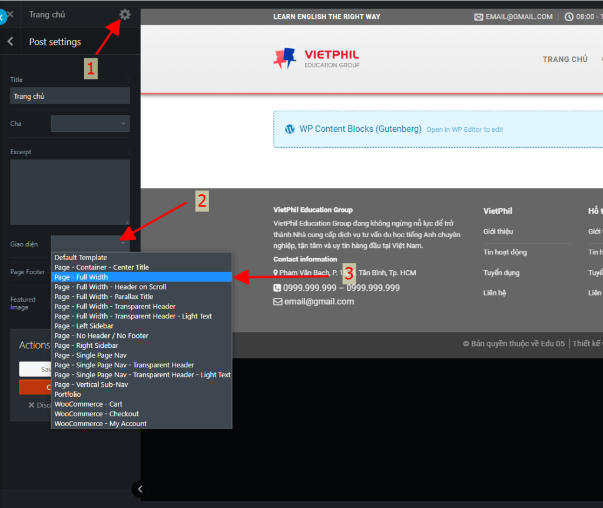Click the back chevron beside Post settings
This screenshot has height=508, width=603.
10,42
